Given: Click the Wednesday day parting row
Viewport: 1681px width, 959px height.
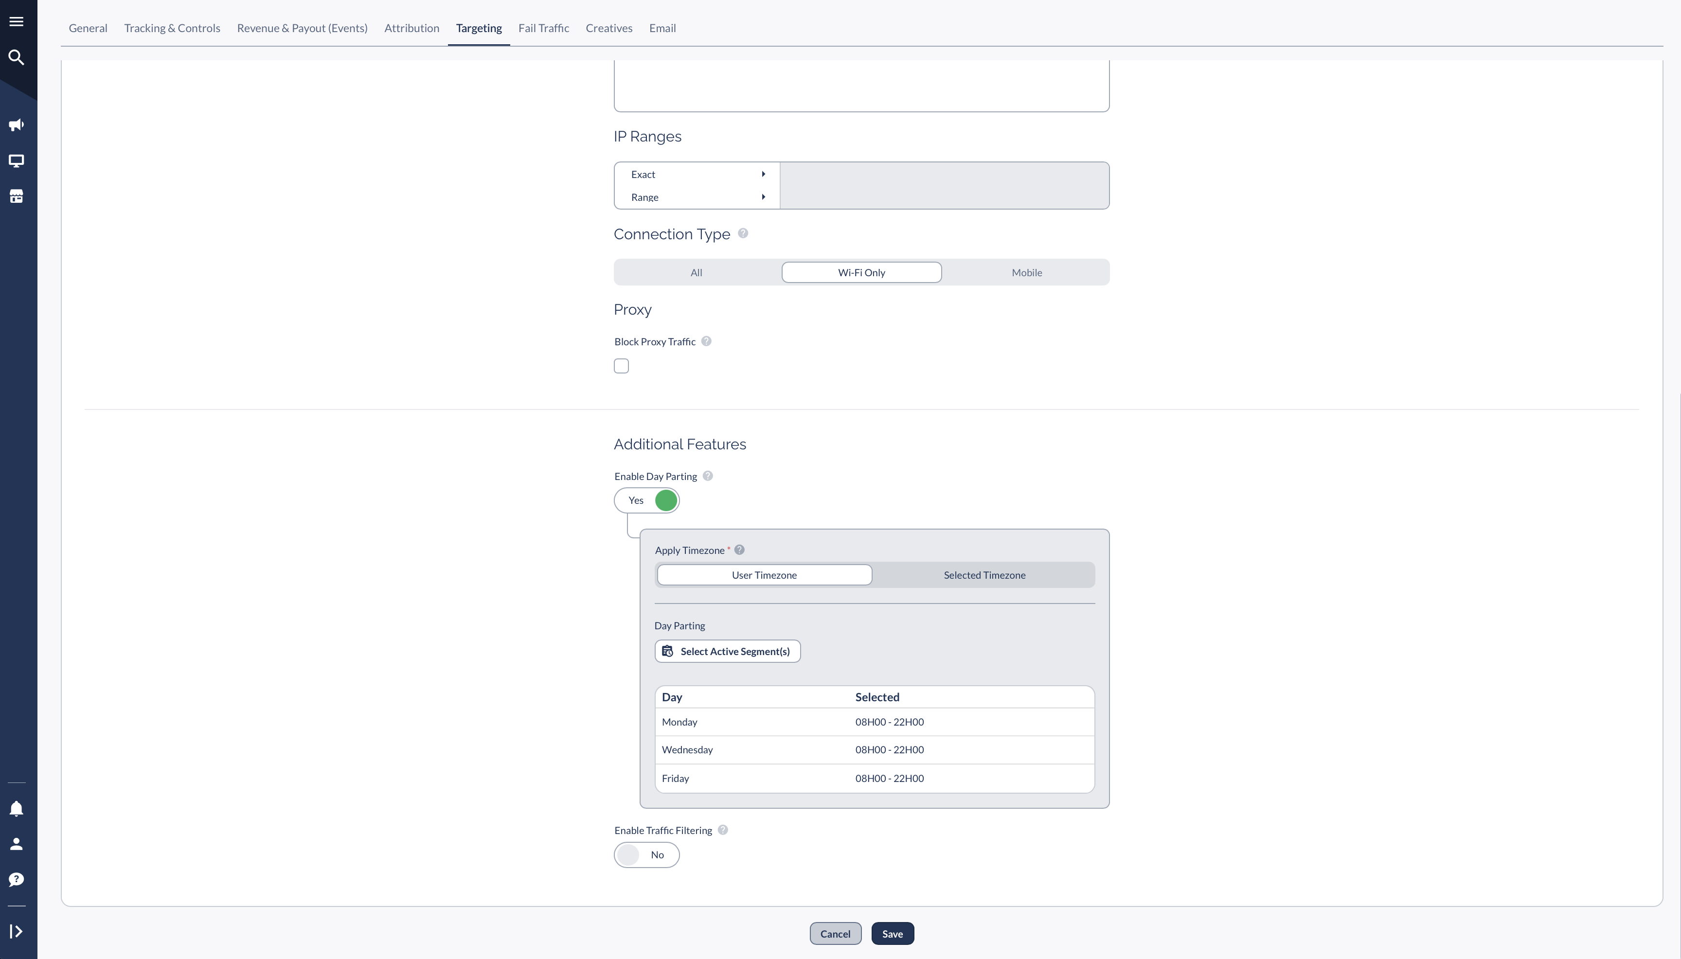Looking at the screenshot, I should coord(875,749).
